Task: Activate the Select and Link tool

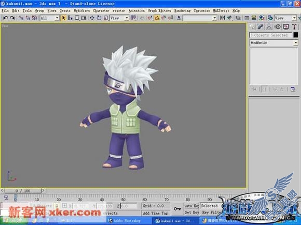Action: pyautogui.click(x=21, y=18)
